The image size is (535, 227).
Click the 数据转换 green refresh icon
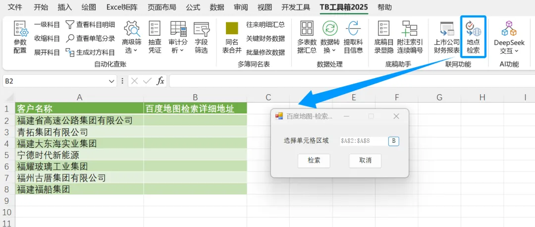point(330,28)
